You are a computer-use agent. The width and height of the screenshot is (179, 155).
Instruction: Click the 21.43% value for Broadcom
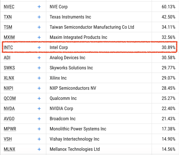pos(168,119)
